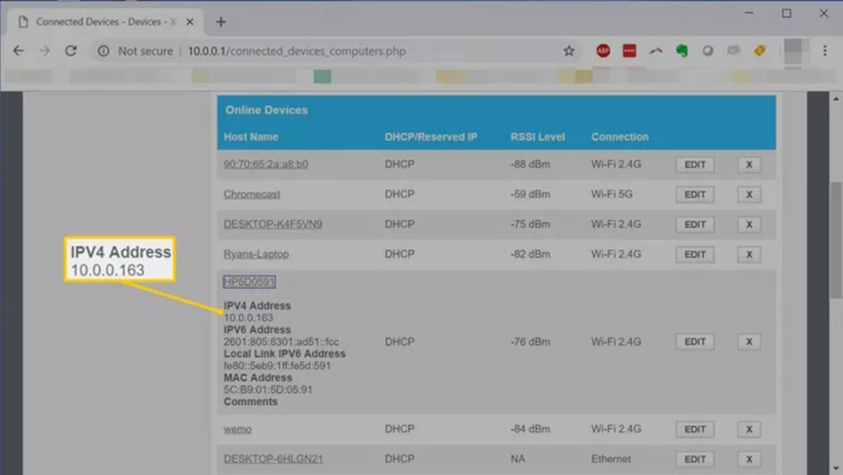The image size is (843, 475).
Task: Open the LastPass extension icon
Action: 629,51
